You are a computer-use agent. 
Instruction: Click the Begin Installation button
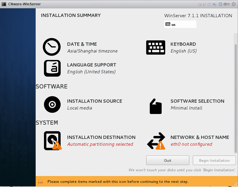214,160
